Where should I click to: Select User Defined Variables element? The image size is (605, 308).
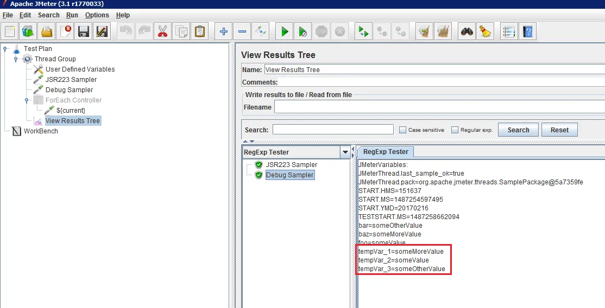coord(80,69)
